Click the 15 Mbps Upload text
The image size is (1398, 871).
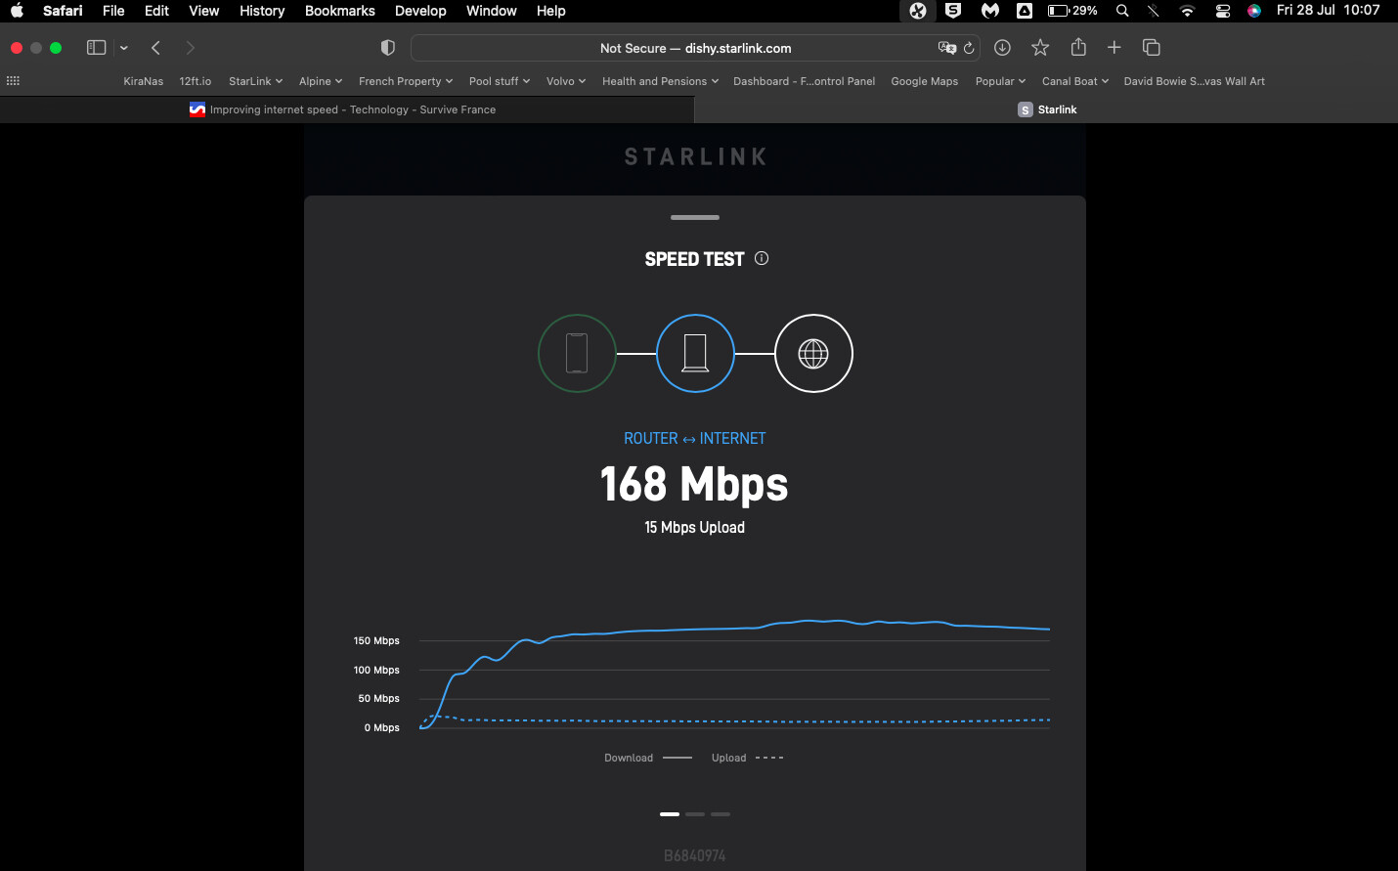[x=694, y=527]
